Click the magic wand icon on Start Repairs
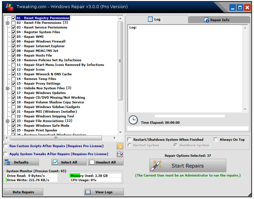The image size is (254, 199). 156,165
